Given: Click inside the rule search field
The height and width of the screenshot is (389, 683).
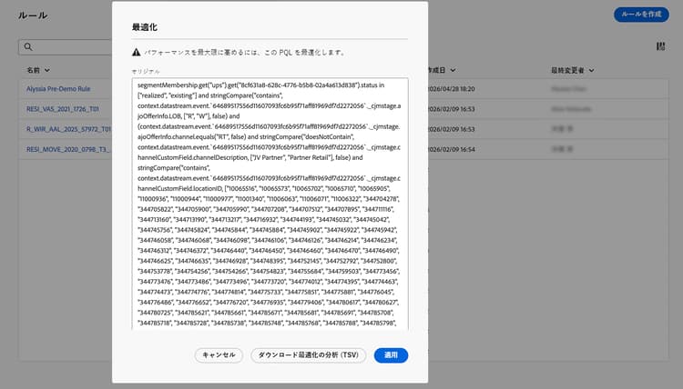Looking at the screenshot, I should click(66, 47).
